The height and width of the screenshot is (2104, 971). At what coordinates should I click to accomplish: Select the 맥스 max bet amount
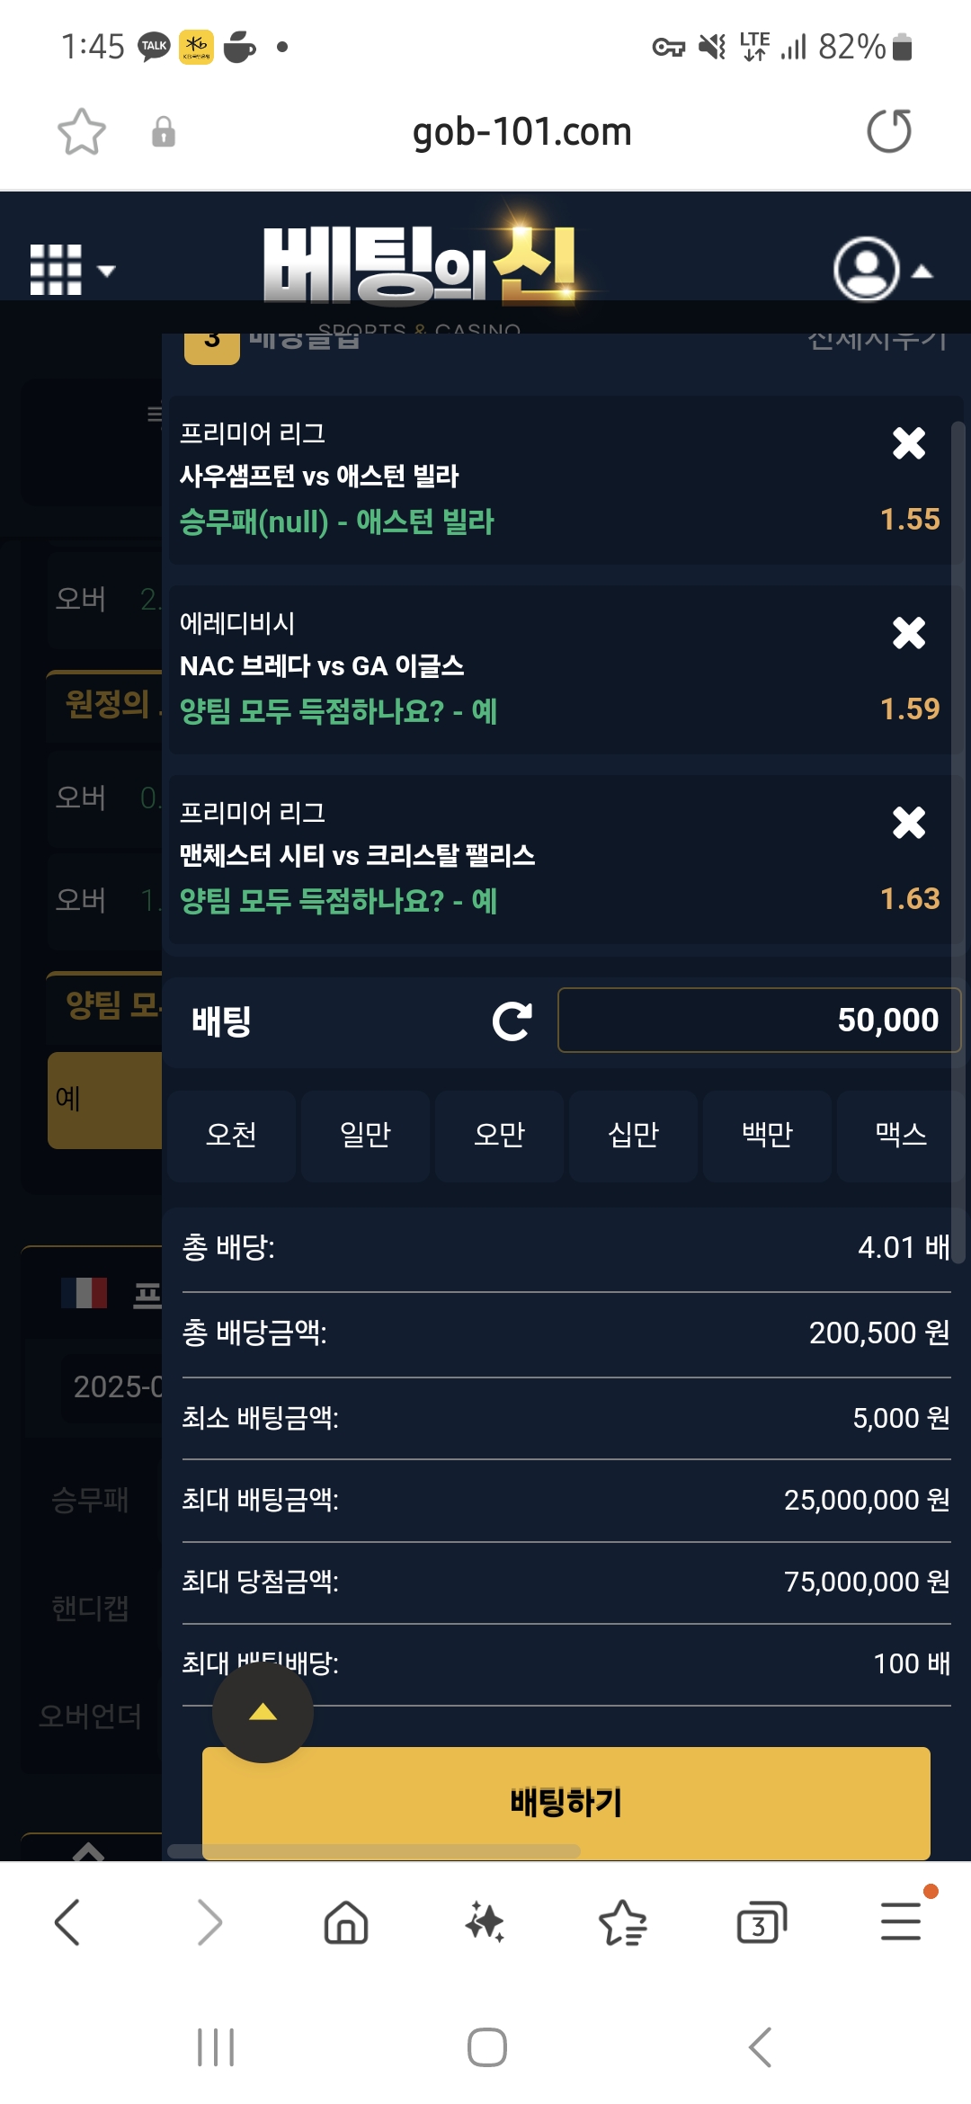(x=900, y=1135)
